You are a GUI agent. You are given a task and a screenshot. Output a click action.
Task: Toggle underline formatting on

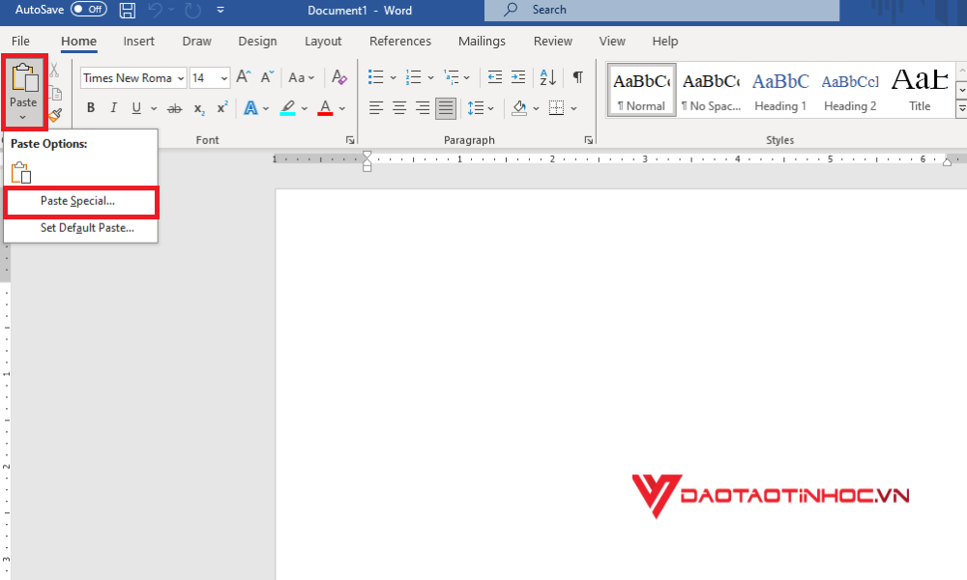pyautogui.click(x=135, y=107)
